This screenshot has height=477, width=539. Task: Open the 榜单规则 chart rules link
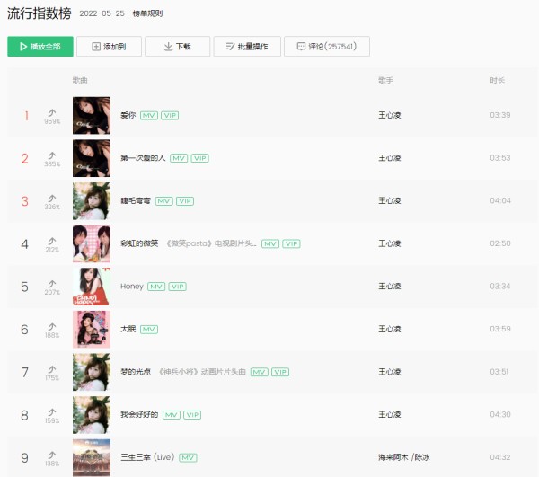point(148,13)
